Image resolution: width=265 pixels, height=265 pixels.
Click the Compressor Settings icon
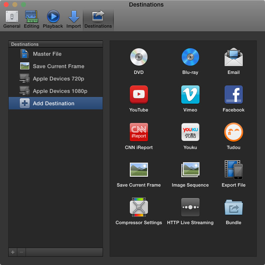point(139,207)
